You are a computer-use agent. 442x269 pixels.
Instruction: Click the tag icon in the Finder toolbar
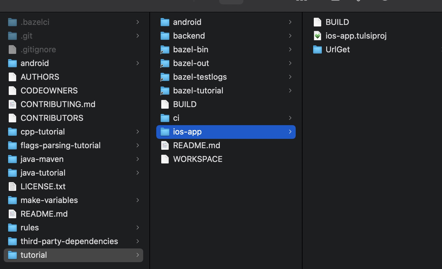click(x=358, y=2)
